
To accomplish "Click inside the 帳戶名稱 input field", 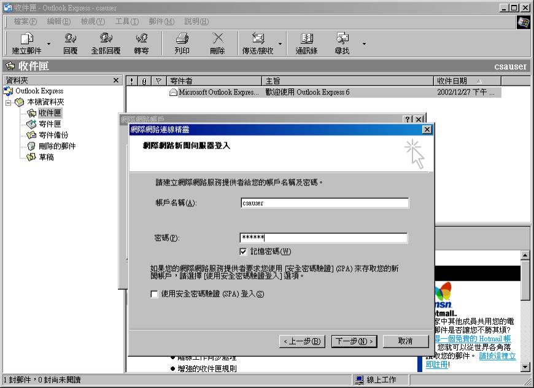I will (325, 203).
